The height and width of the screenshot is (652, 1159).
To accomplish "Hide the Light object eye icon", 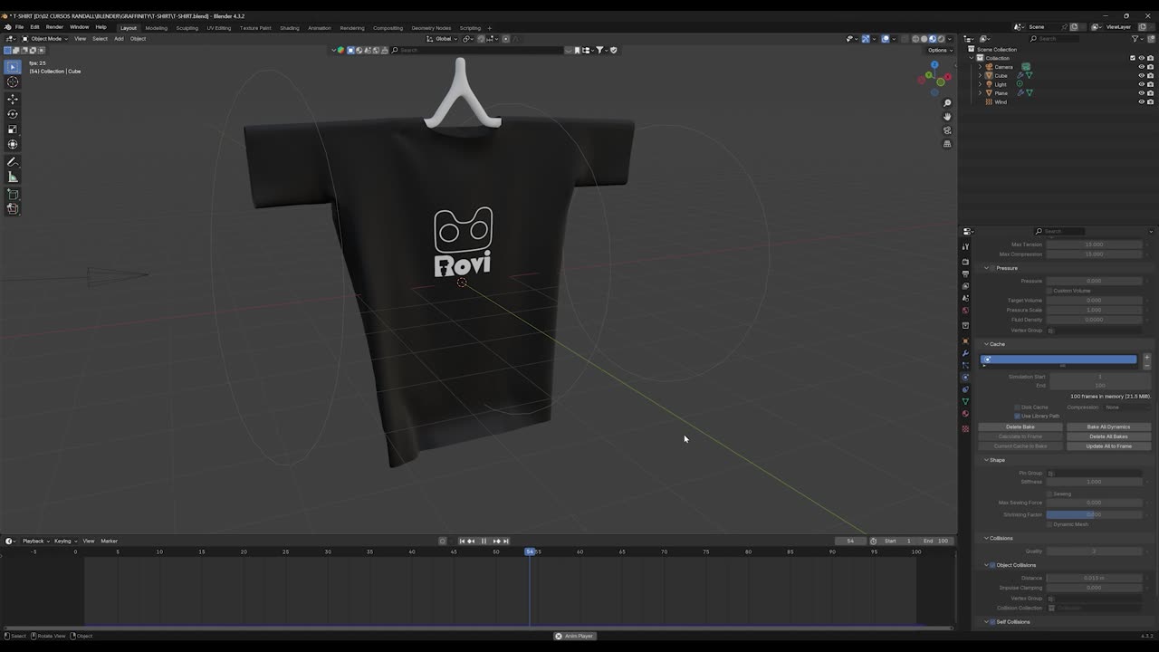I will (1141, 84).
